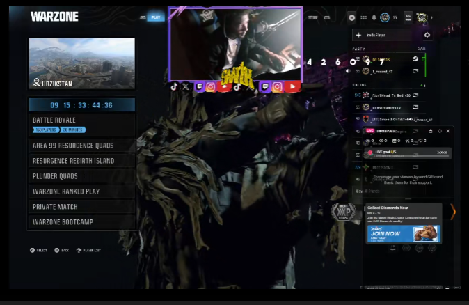The height and width of the screenshot is (305, 469).
Task: Open social settings gear
Action: coord(427,35)
